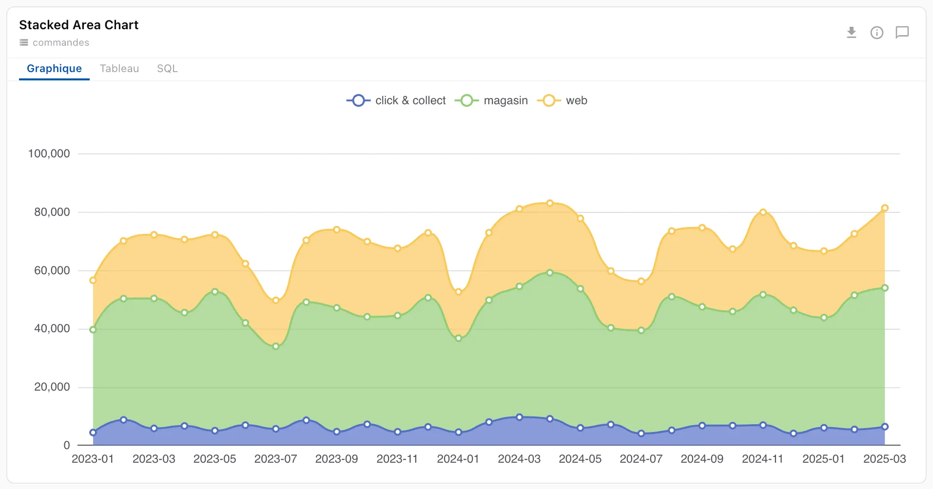
Task: Select the Graphique tab
Action: [54, 69]
